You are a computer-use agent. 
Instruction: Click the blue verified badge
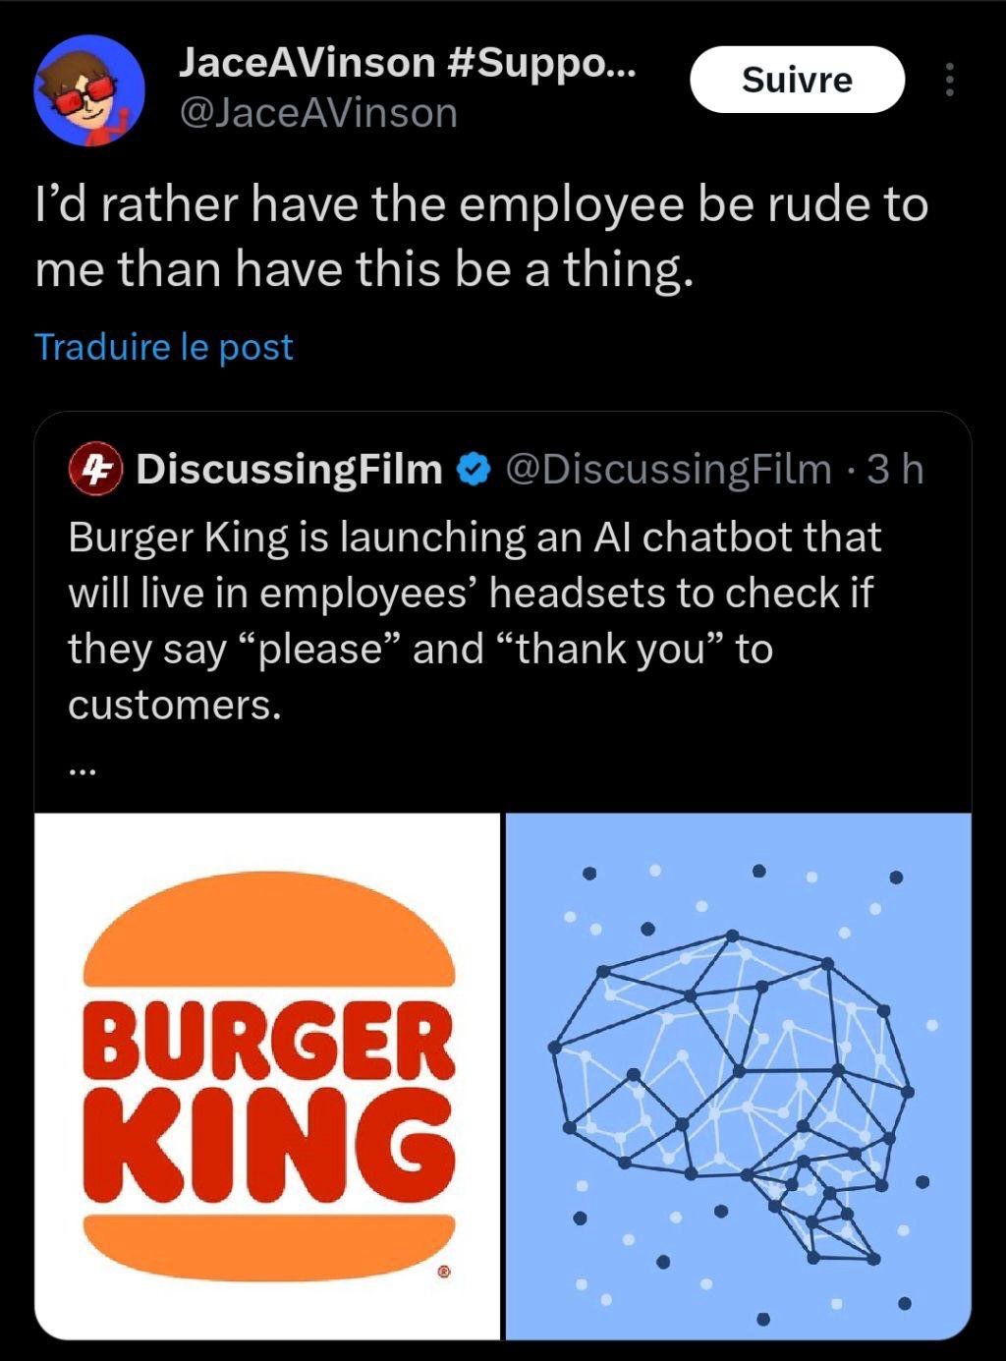(x=475, y=470)
